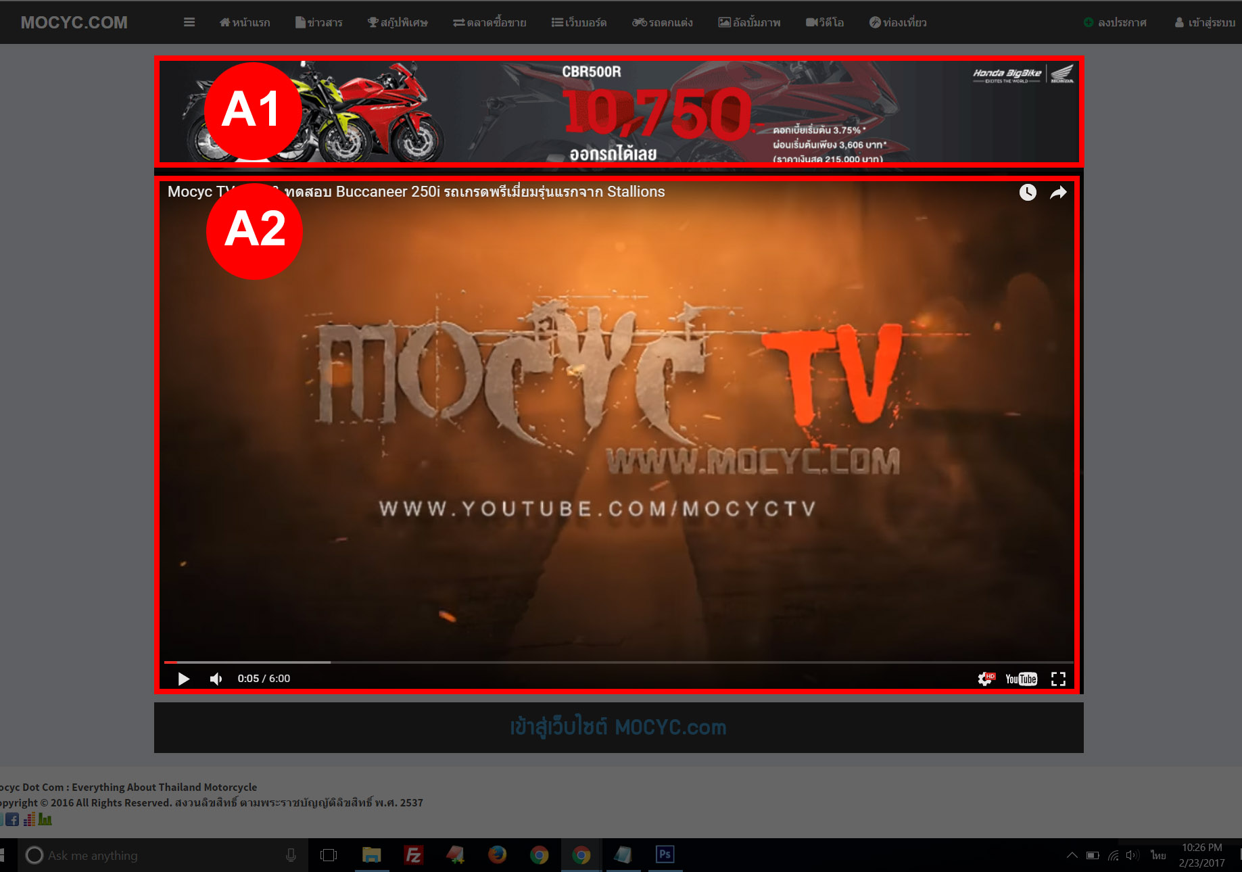This screenshot has height=872, width=1242.
Task: Open the red app right of FileZilla
Action: point(455,855)
